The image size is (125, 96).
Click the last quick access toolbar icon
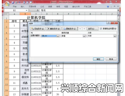[31, 2]
